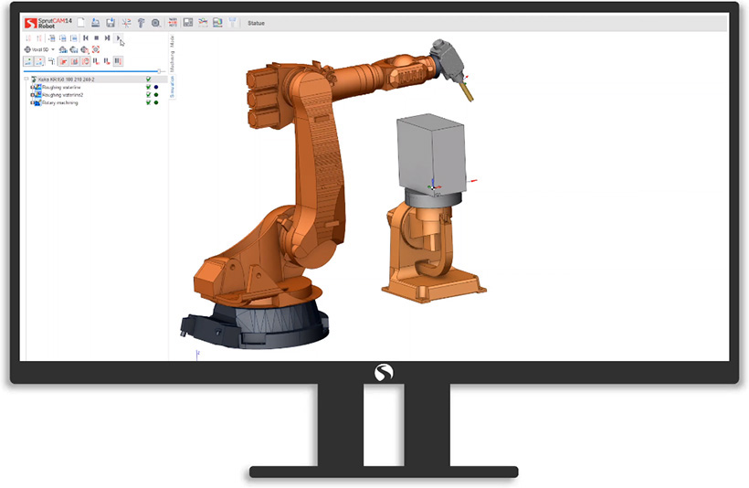Toggle the Kuka robot root node checkbox
Image resolution: width=749 pixels, height=488 pixels.
[148, 80]
